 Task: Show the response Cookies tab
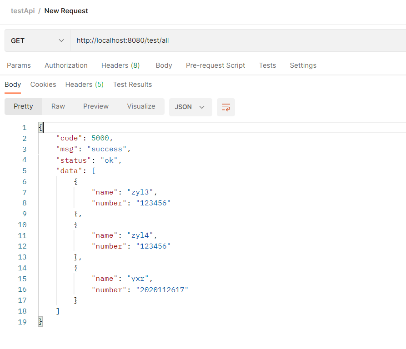click(43, 85)
